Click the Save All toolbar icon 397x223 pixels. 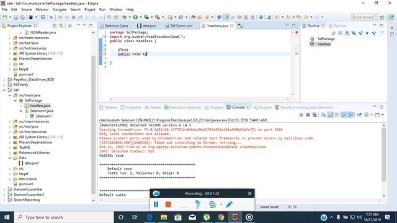coord(22,17)
